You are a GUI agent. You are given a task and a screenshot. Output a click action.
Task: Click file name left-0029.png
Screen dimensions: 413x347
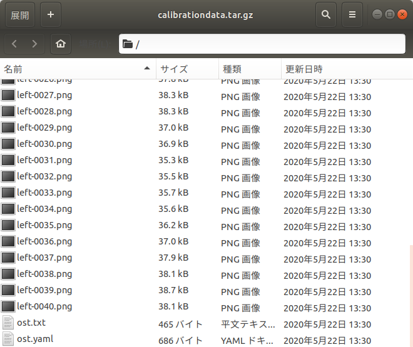44,128
